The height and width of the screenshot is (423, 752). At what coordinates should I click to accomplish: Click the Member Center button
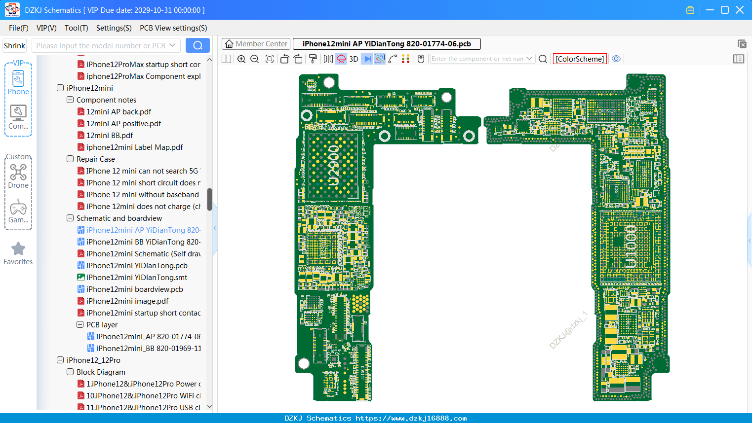[256, 44]
